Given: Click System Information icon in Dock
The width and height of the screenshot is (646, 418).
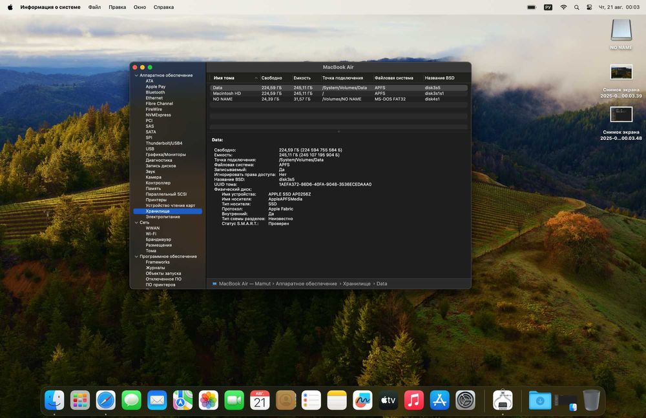Looking at the screenshot, I should click(x=503, y=400).
